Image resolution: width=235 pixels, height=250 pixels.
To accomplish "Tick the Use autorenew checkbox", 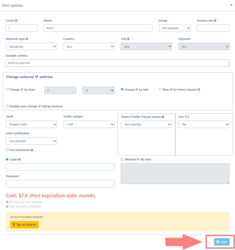I will tap(7, 150).
